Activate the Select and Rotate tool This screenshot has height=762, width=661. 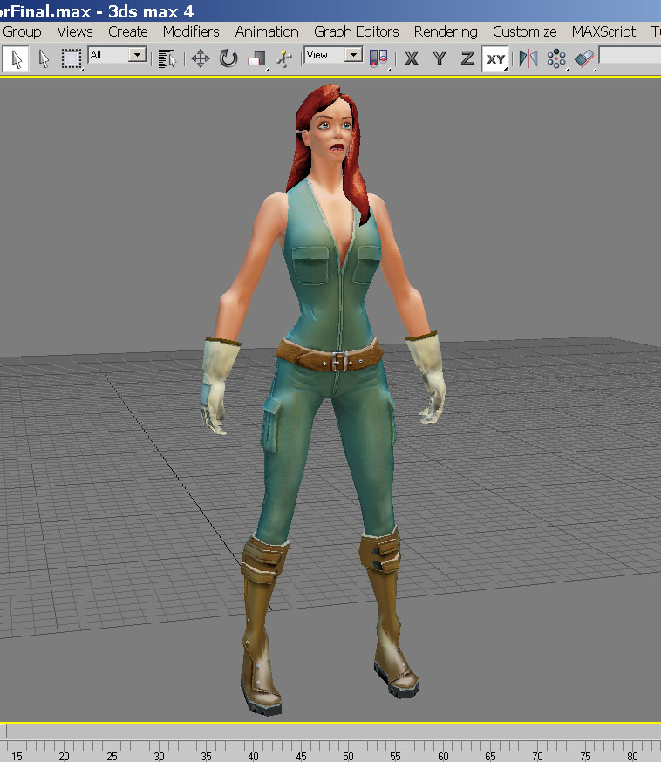point(228,58)
